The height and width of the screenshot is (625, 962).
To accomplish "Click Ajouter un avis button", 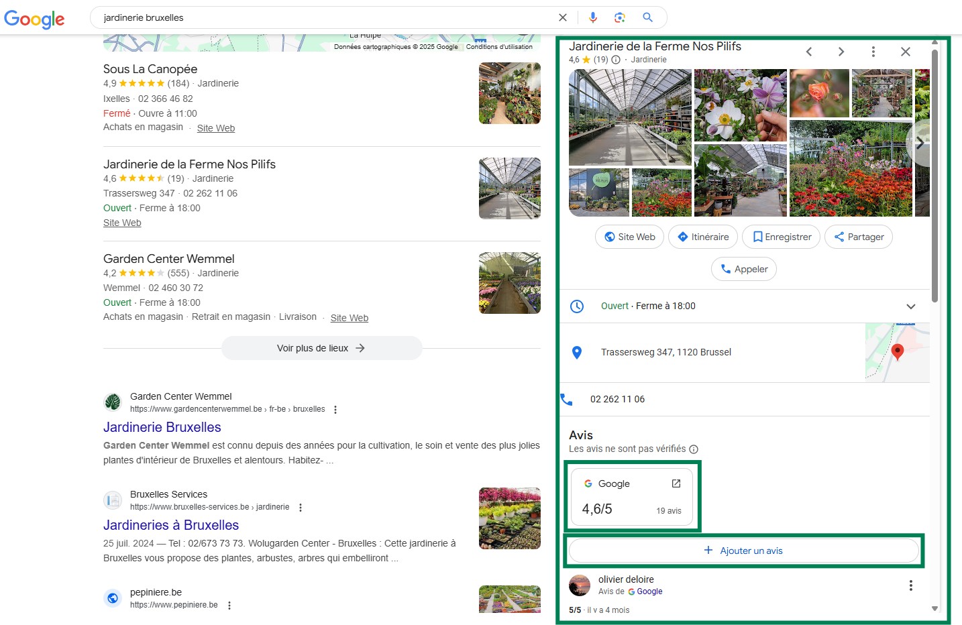I will click(744, 551).
